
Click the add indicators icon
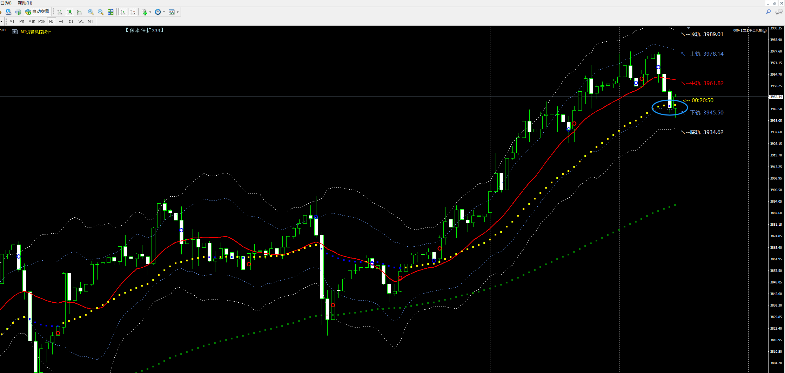(x=144, y=12)
